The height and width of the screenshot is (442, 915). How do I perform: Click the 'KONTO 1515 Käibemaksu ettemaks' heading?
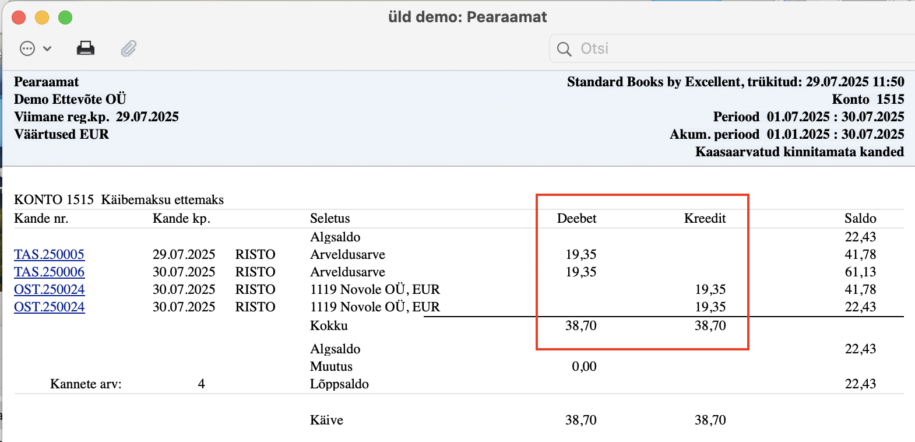pos(119,199)
